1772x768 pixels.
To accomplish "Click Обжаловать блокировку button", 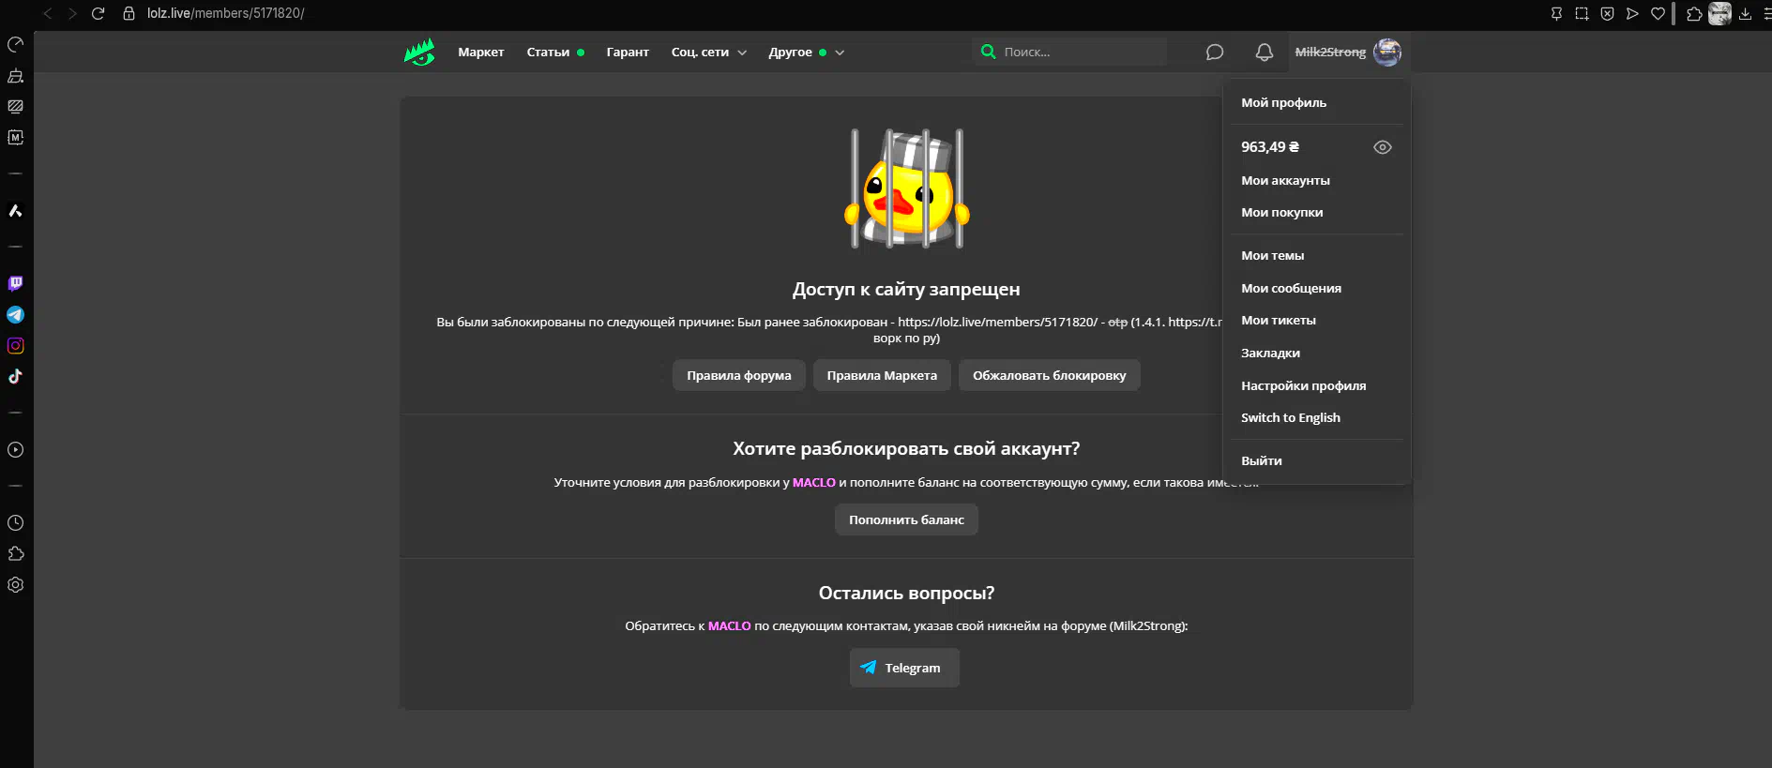I will click(1050, 376).
